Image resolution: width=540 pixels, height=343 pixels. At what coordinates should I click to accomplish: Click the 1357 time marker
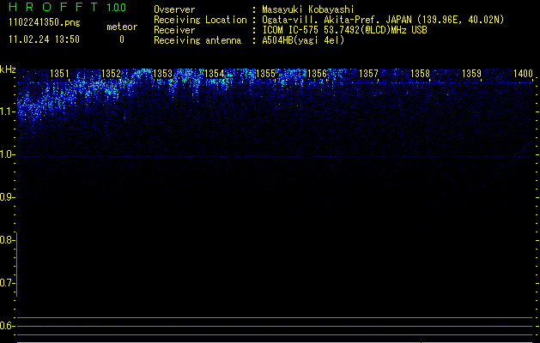[x=369, y=74]
